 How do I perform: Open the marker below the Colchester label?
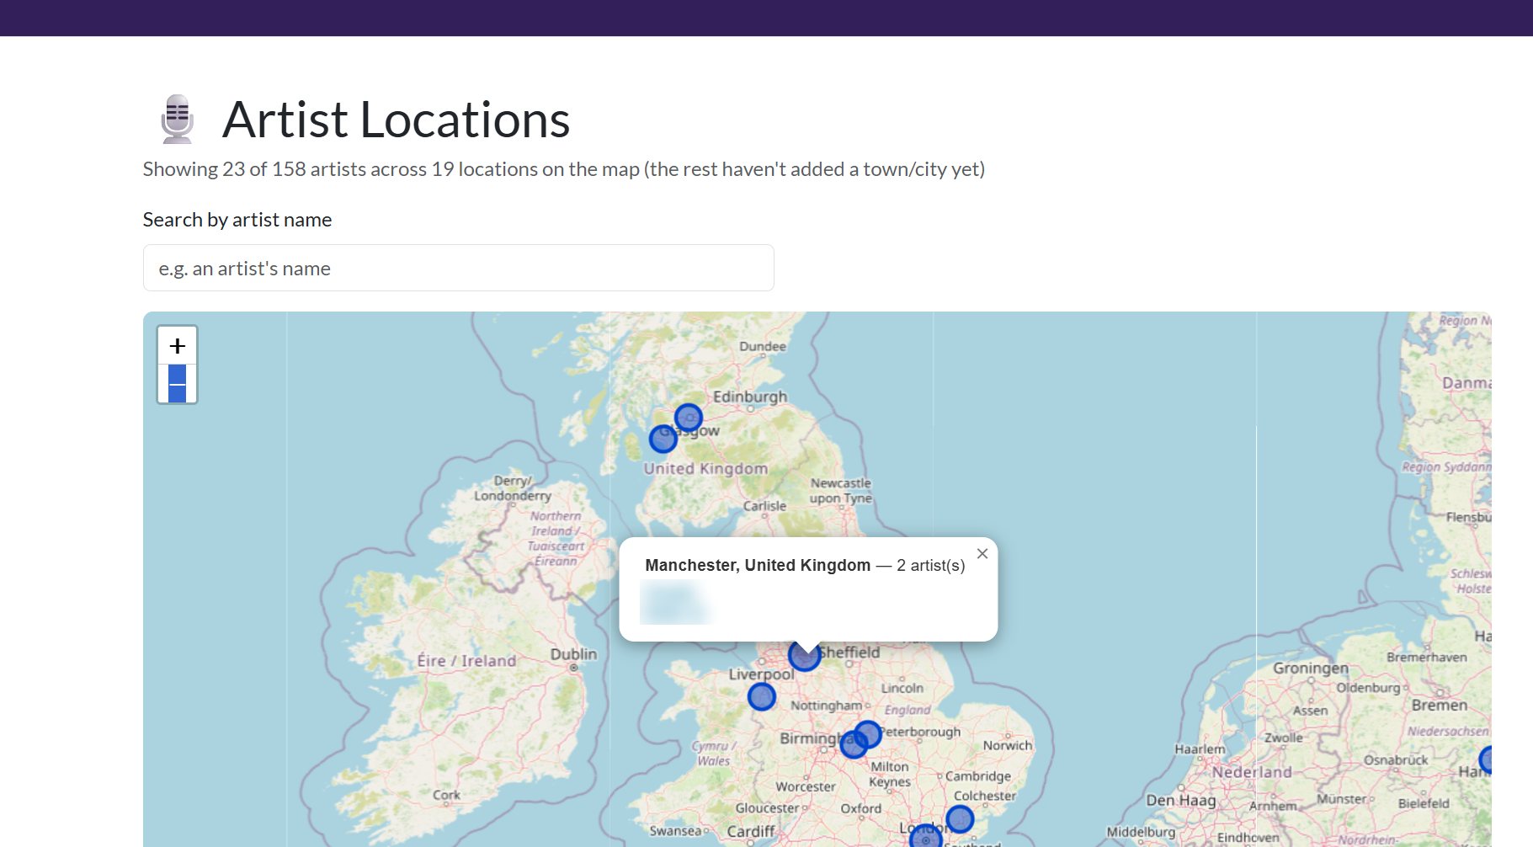pos(960,818)
